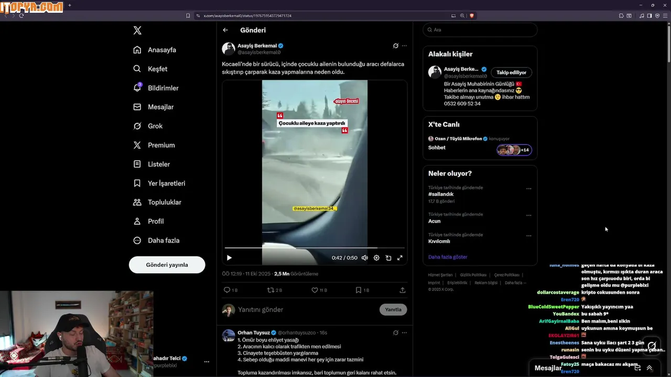Open options for Acun trend
The width and height of the screenshot is (671, 377).
(x=528, y=215)
